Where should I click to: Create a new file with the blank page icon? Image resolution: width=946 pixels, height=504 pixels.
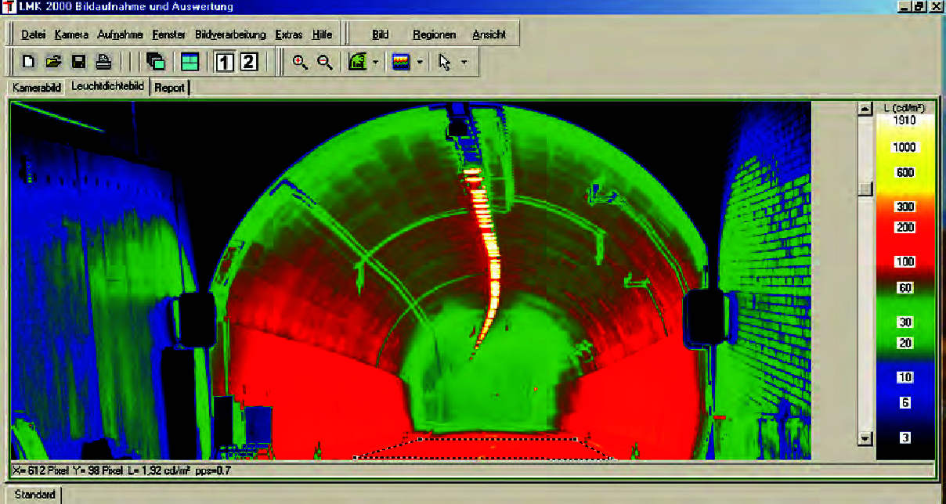(29, 62)
